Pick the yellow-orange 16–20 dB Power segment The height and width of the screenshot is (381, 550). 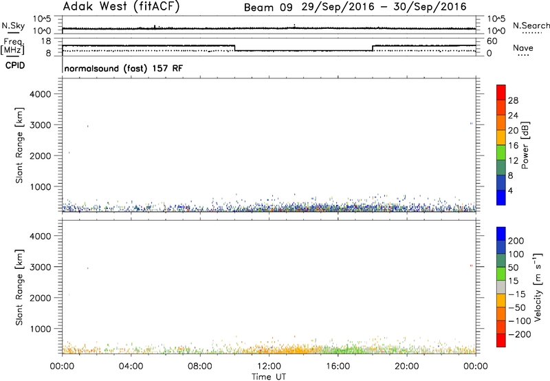501,138
